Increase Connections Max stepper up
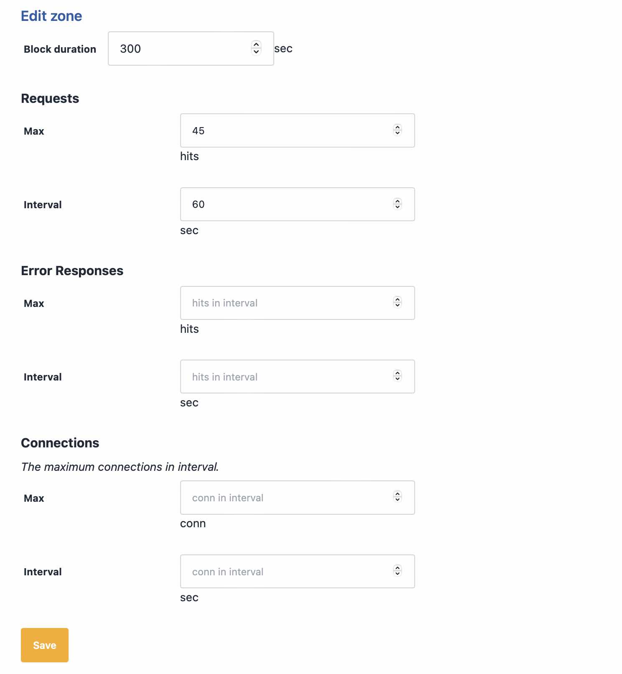The width and height of the screenshot is (622, 674). click(x=398, y=494)
